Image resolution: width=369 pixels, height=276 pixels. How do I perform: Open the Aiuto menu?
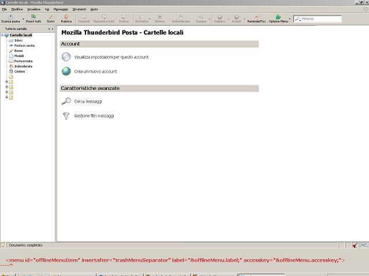tap(94, 9)
